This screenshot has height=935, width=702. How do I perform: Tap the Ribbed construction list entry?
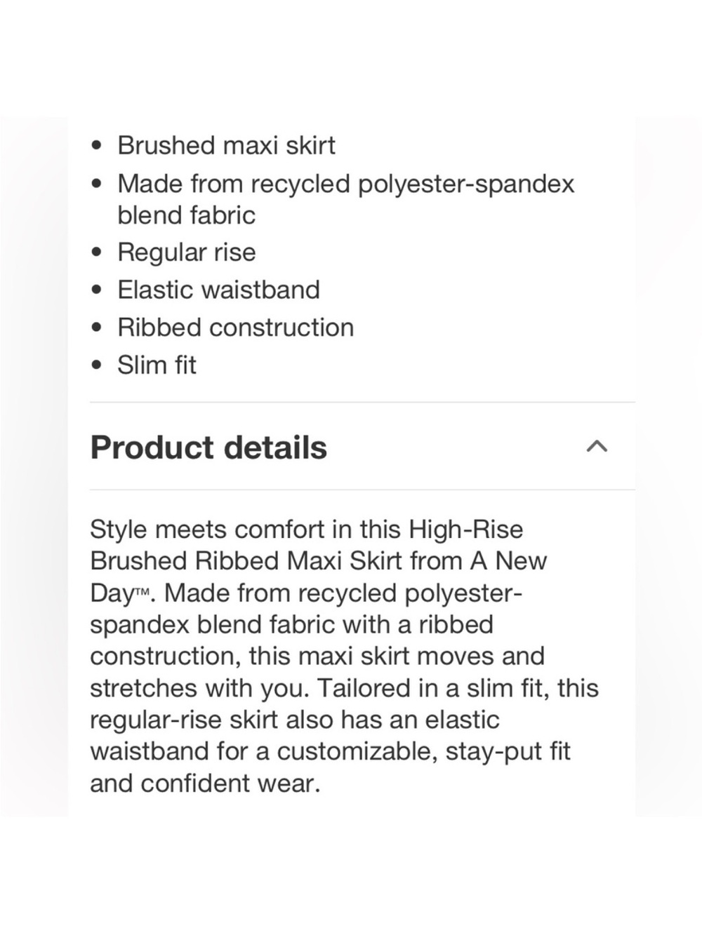click(236, 327)
